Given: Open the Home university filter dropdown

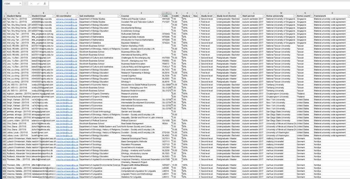Looking at the screenshot, I should point(295,16).
